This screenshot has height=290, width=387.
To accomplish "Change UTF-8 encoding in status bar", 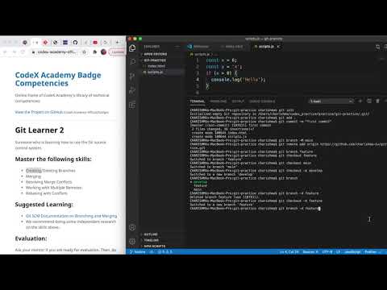I will pos(327,252).
